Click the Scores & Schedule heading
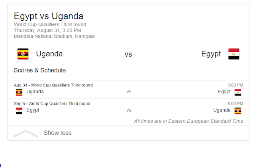 (40, 70)
